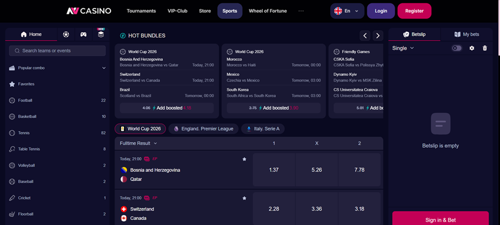The height and width of the screenshot is (225, 500).
Task: Expand the Fulltime Result market dropdown
Action: [138, 143]
